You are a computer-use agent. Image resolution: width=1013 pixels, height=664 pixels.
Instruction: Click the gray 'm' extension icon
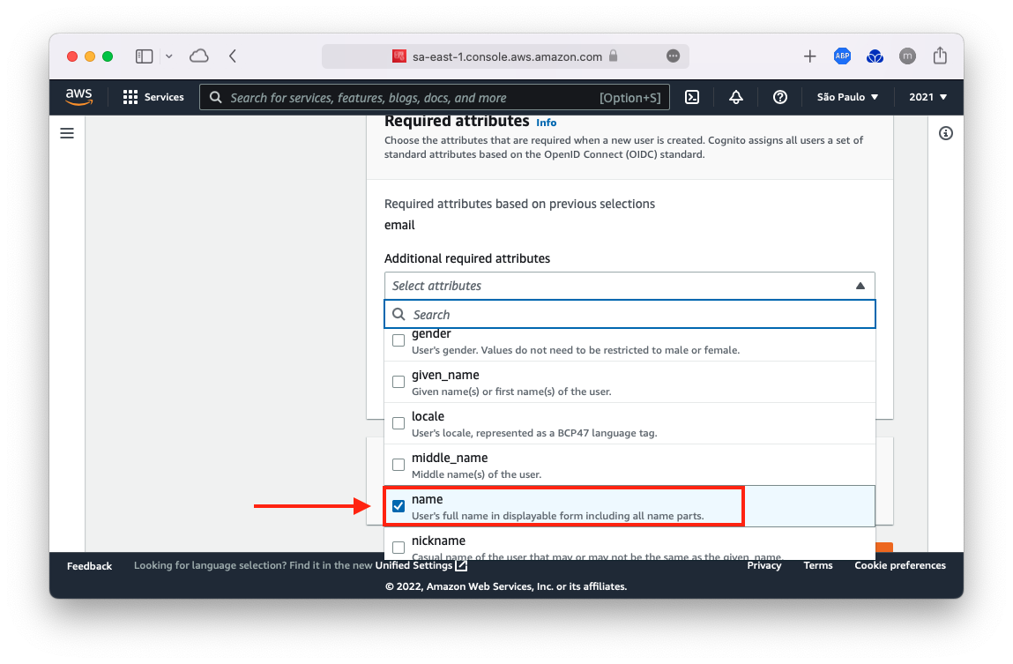(907, 56)
